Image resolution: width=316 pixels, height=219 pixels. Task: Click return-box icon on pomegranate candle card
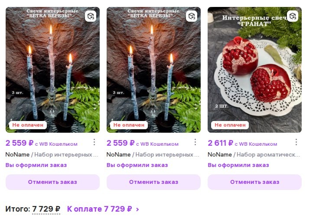click(293, 16)
